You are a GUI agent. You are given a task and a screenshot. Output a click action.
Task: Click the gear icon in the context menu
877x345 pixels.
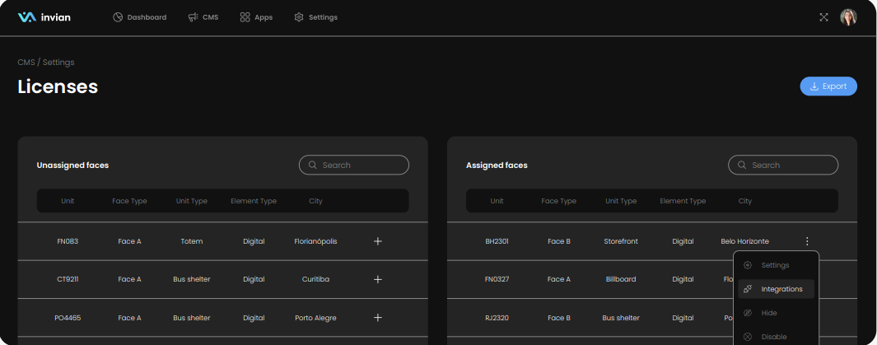(x=748, y=265)
